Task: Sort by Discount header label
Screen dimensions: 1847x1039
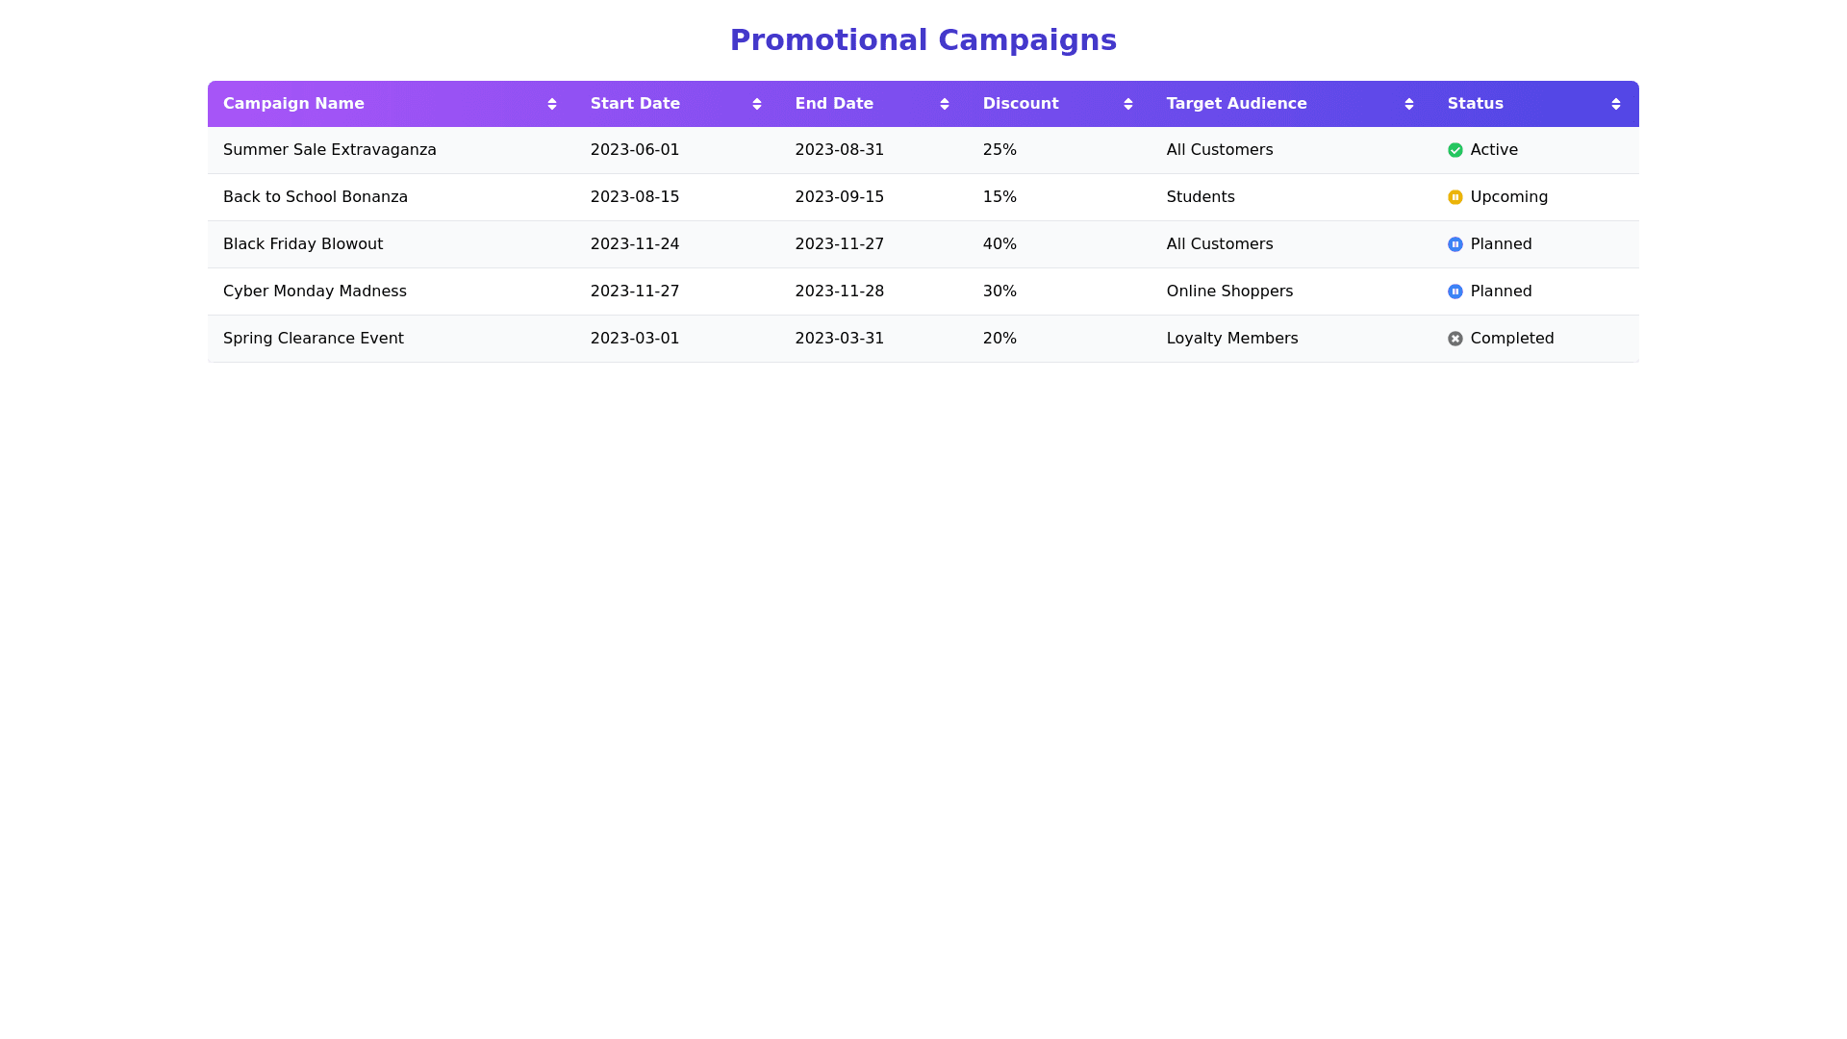Action: [1021, 104]
